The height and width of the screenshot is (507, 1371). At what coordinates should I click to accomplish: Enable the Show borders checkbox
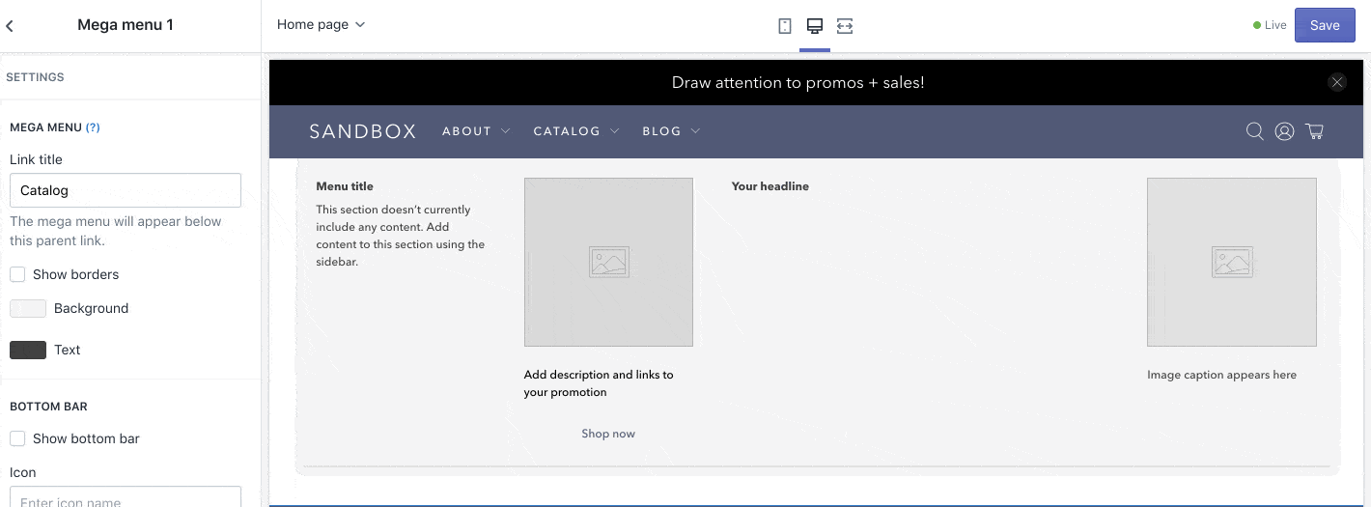tap(17, 274)
